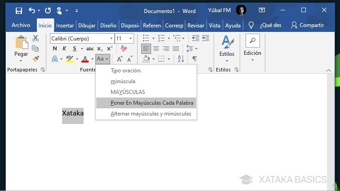340x191 pixels.
Task: Start a numbered list
Action: tap(161, 38)
